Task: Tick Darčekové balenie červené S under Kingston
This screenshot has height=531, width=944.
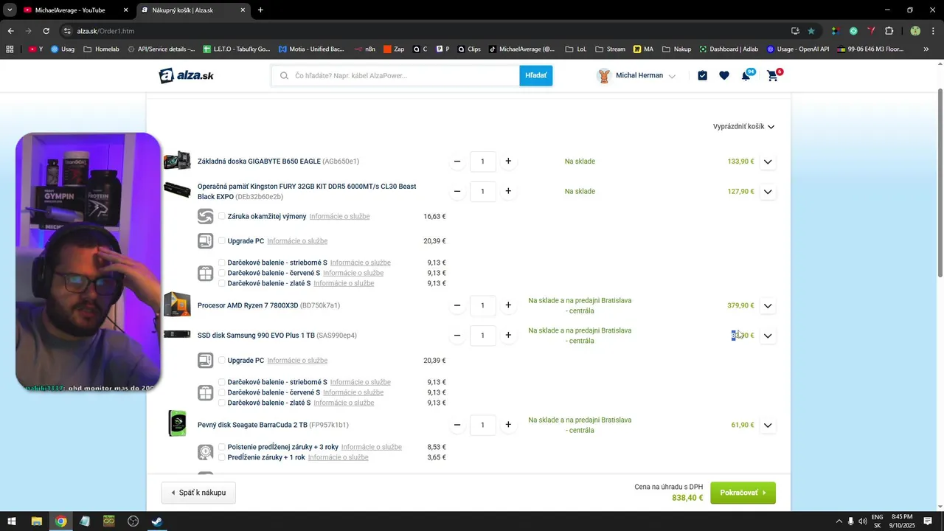Action: coord(222,273)
